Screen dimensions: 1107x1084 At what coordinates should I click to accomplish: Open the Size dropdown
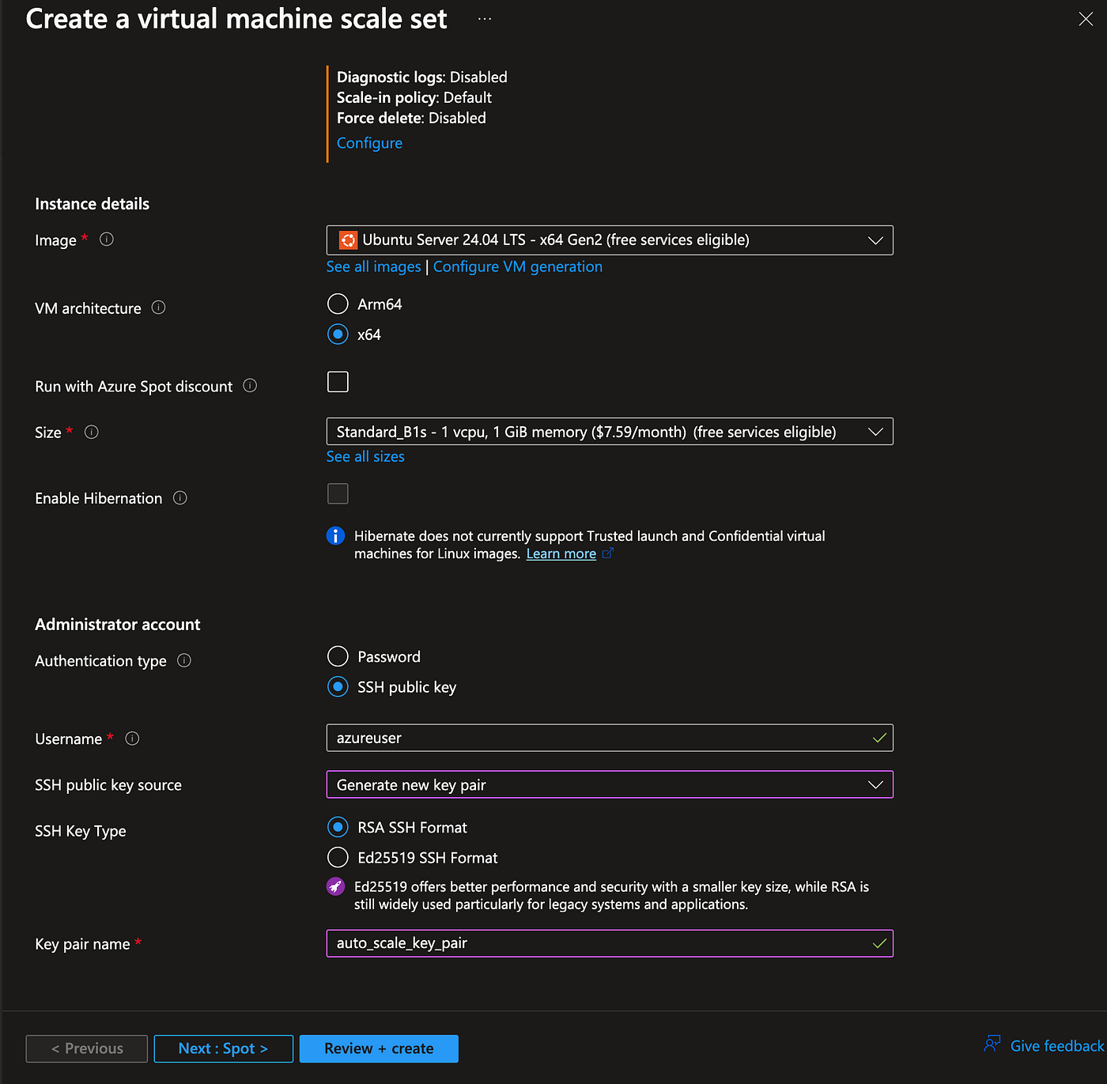610,432
